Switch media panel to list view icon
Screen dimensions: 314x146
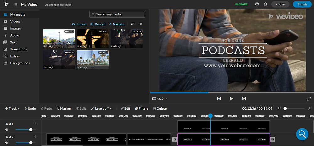tap(133, 24)
